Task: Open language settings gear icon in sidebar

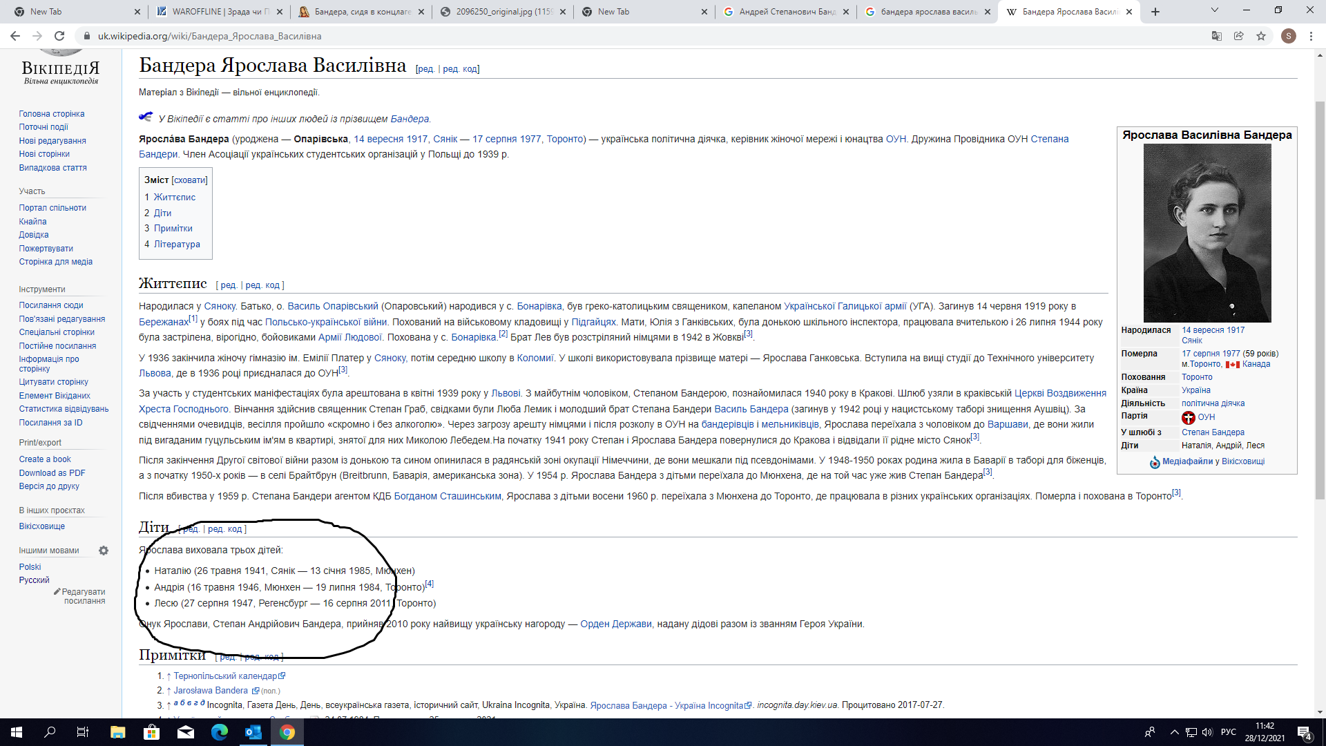Action: (x=104, y=551)
